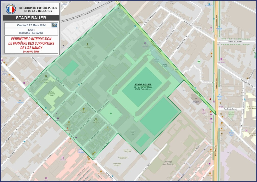
Task: Select the Cimetière Parisien bus stop icon
Action: click(x=219, y=26)
